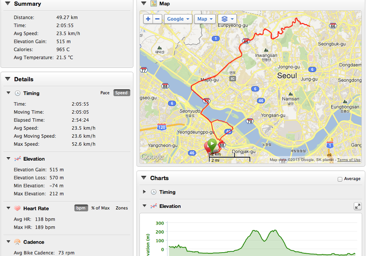
Task: Show heart rate as % of Max
Action: [x=100, y=208]
